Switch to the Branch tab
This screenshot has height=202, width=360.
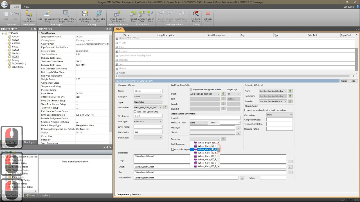pos(135,194)
